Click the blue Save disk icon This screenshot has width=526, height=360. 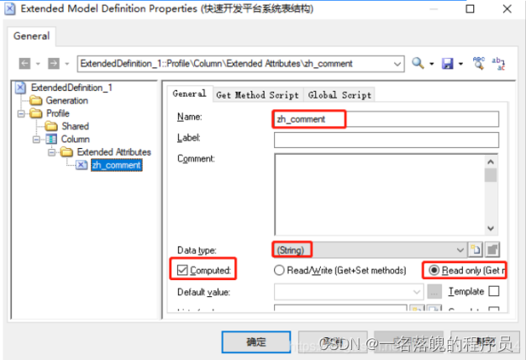(x=448, y=63)
